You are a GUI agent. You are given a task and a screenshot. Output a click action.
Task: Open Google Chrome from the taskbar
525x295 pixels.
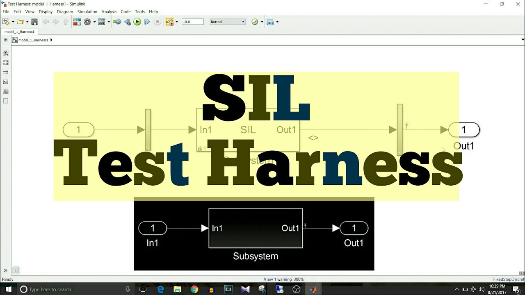point(194,289)
